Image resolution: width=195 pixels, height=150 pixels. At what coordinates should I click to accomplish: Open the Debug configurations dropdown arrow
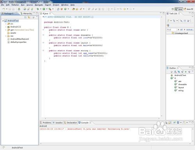(x=41, y=9)
